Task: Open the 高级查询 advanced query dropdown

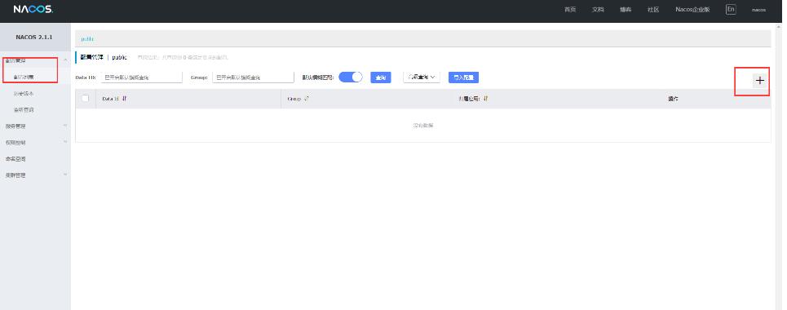Action: (x=422, y=77)
